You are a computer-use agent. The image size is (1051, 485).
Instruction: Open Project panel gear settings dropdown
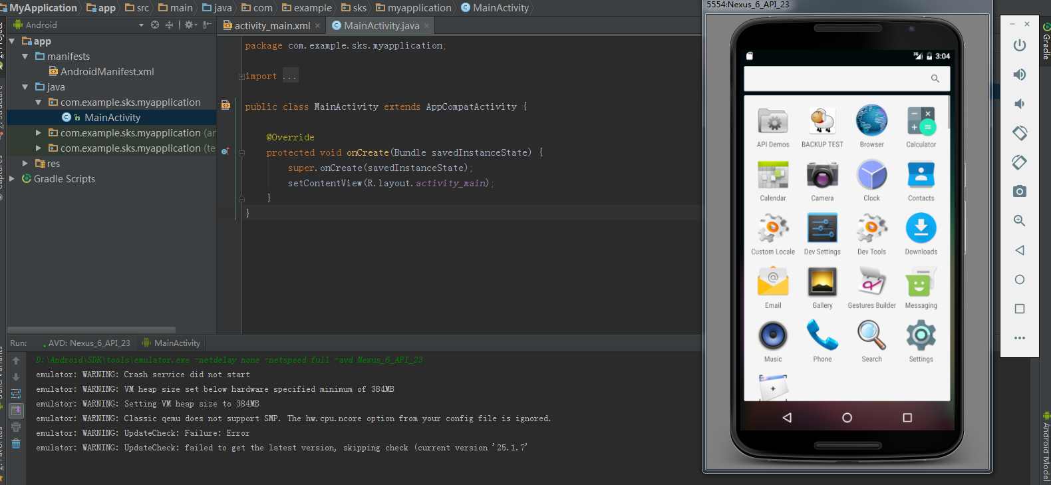coord(191,25)
